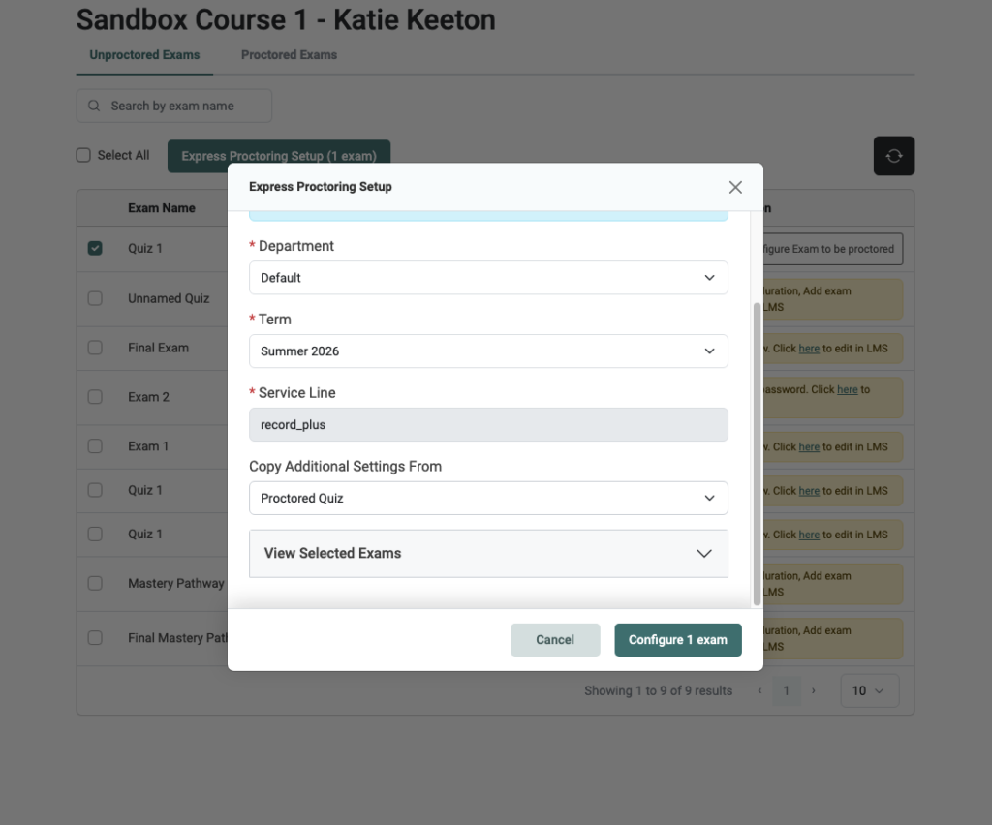Viewport: 992px width, 825px height.
Task: Open the Term dropdown showing Summer 2026
Action: [x=488, y=351]
